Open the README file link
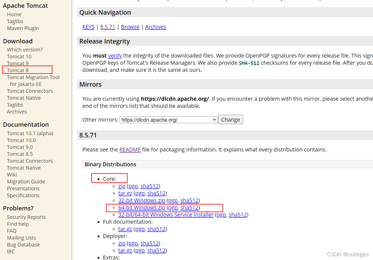This screenshot has height=260, width=373. [130, 150]
